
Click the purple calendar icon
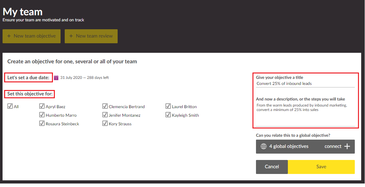(x=56, y=78)
